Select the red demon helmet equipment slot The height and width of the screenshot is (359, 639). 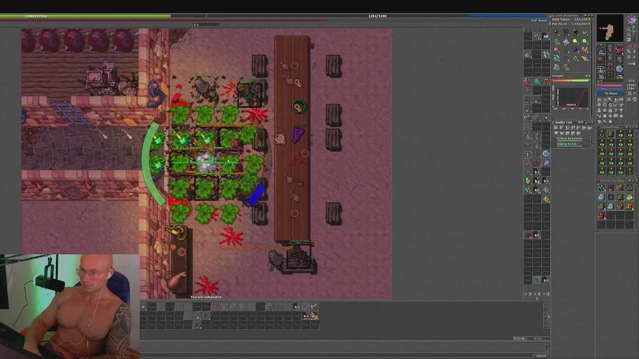pos(620,50)
